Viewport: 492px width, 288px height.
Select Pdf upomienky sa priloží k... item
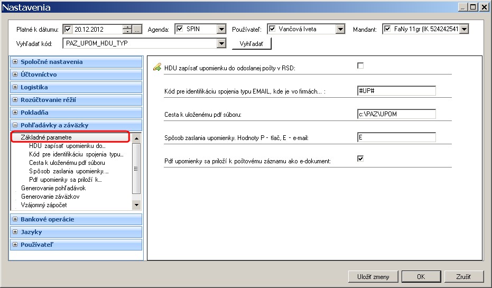pyautogui.click(x=66, y=180)
